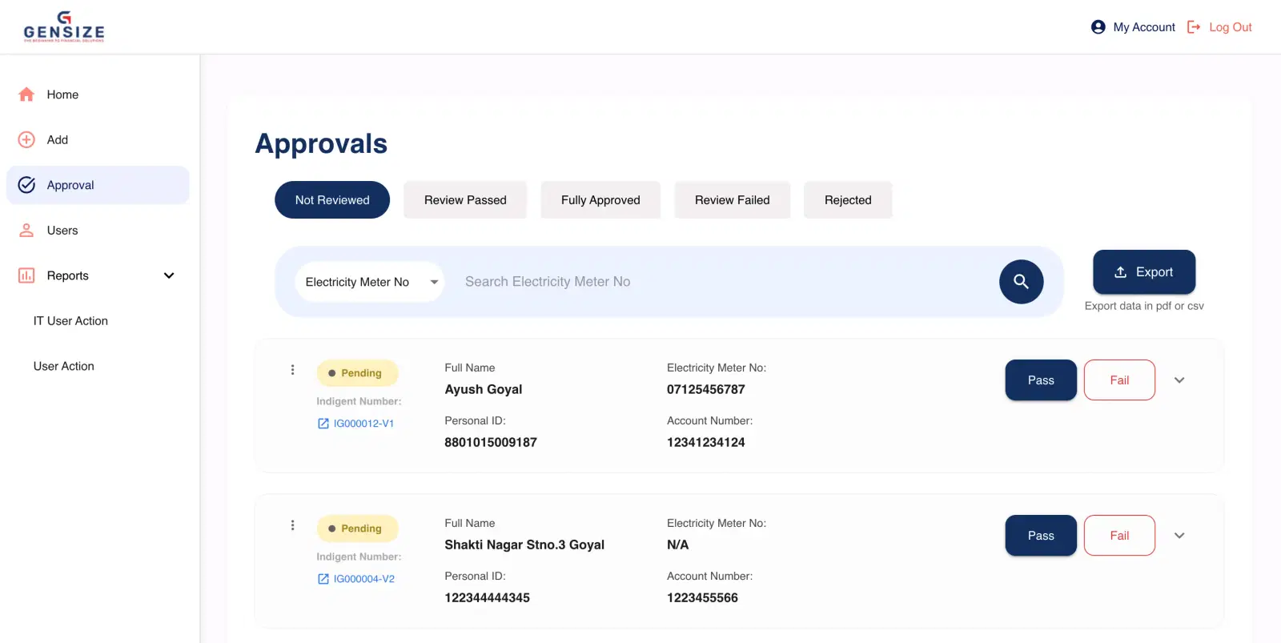Expand the Ayush Goyal card details

[1179, 380]
